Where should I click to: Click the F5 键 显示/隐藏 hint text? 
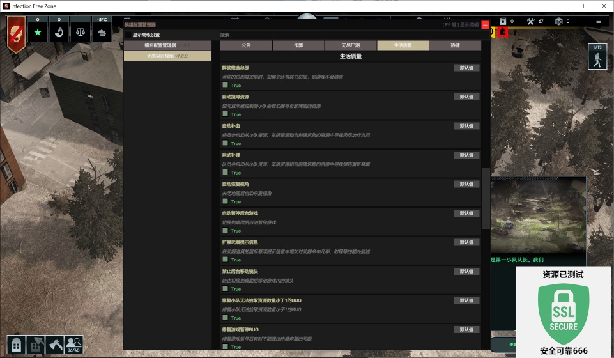(461, 25)
